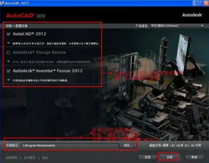
Task: Click the AutoCAD 2012 red logo
Action: tap(26, 16)
